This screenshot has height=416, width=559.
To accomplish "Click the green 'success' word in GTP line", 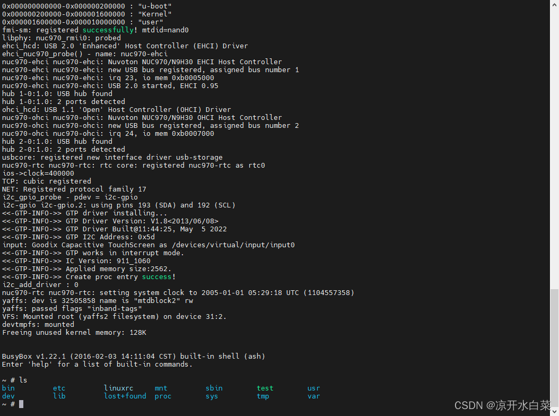I will (157, 276).
